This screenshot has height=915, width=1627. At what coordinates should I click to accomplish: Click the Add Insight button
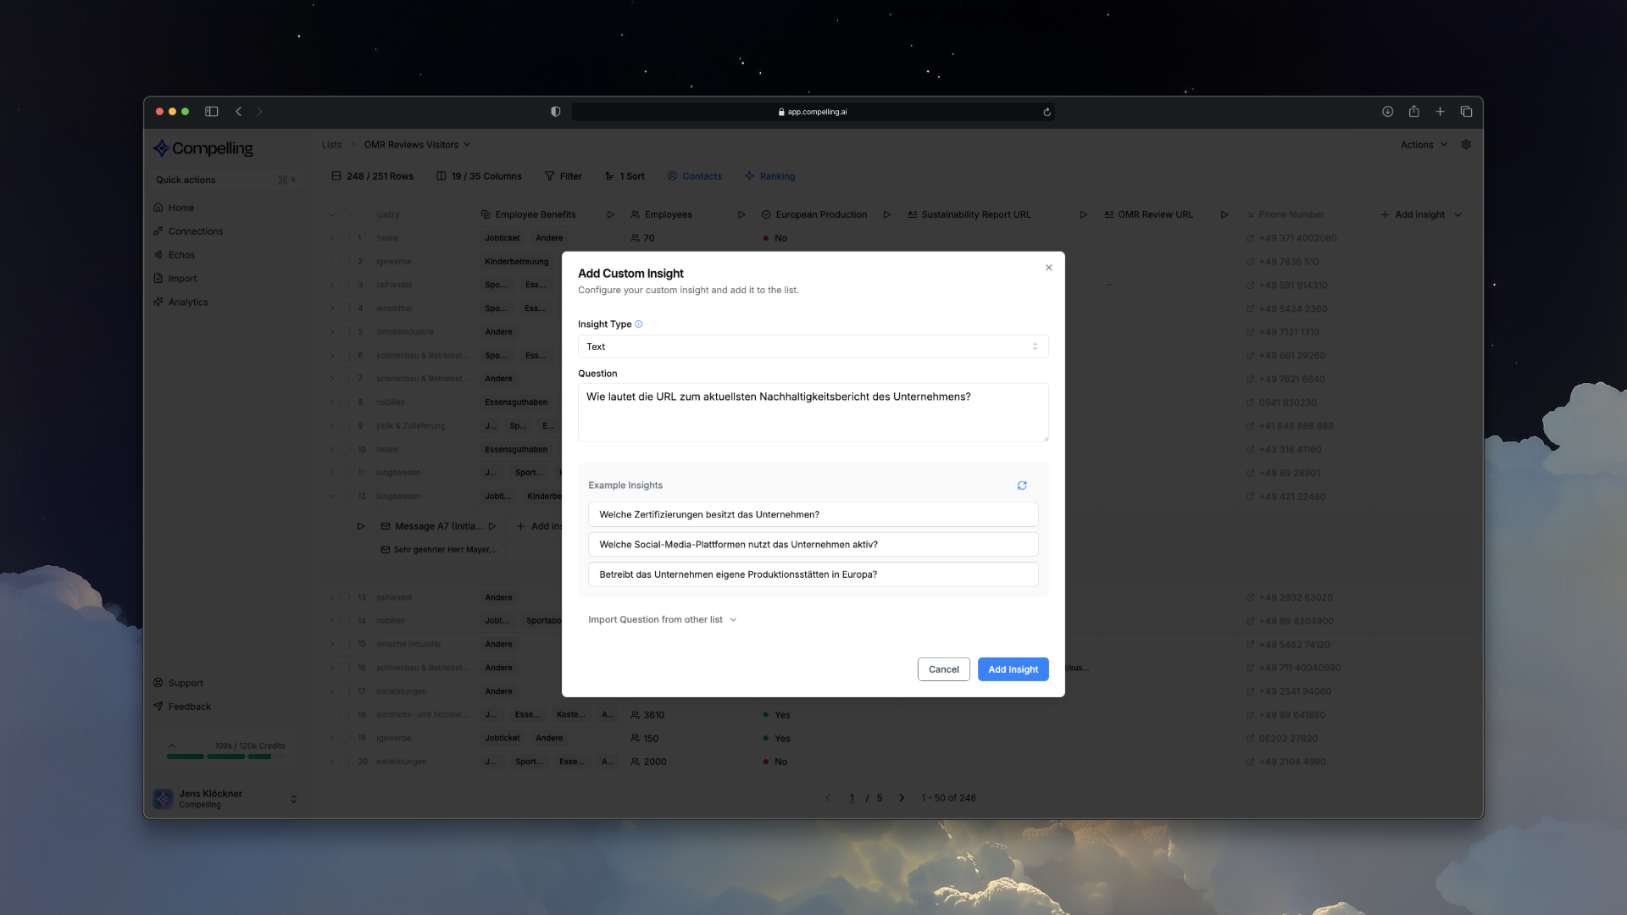coord(1013,669)
